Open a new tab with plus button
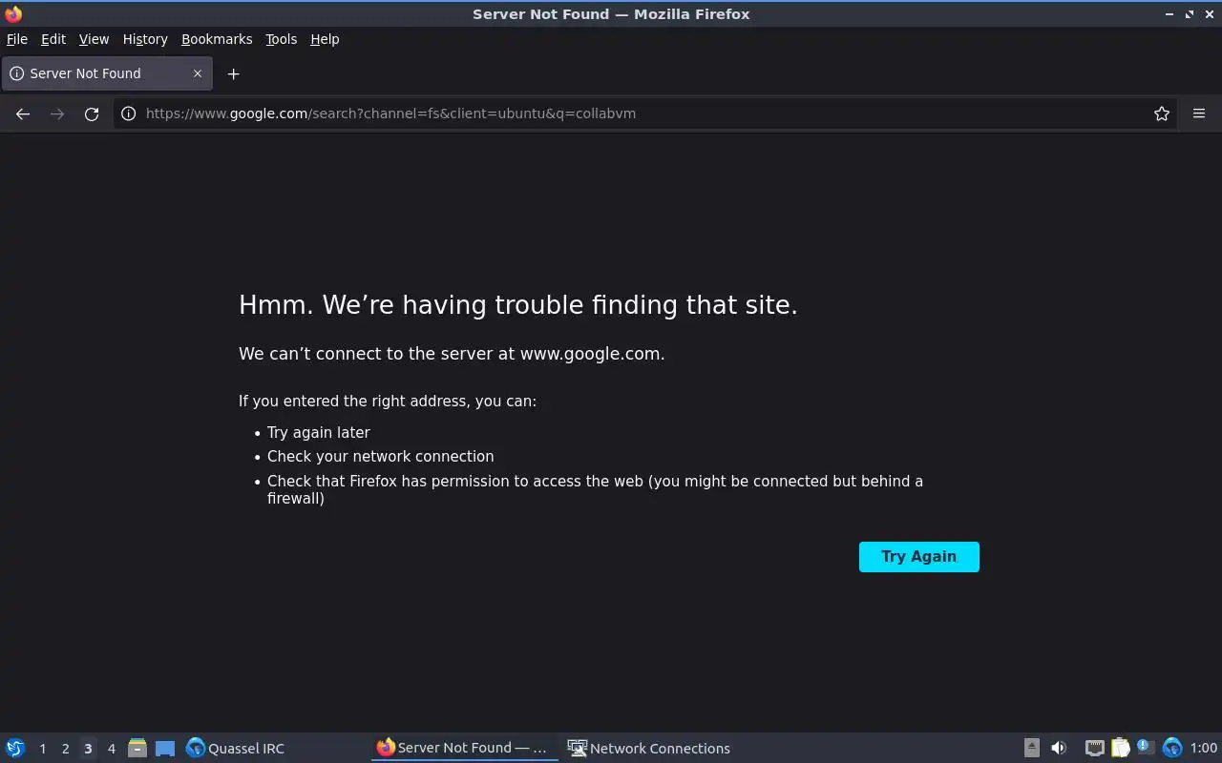Image resolution: width=1222 pixels, height=763 pixels. click(x=233, y=73)
